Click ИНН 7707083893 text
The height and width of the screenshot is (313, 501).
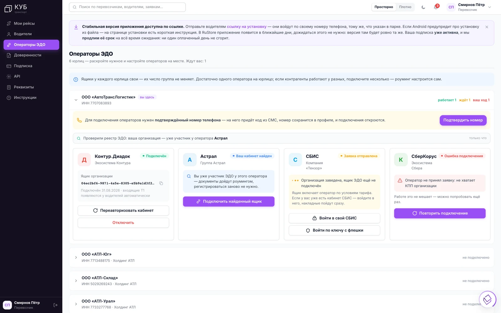tap(96, 103)
